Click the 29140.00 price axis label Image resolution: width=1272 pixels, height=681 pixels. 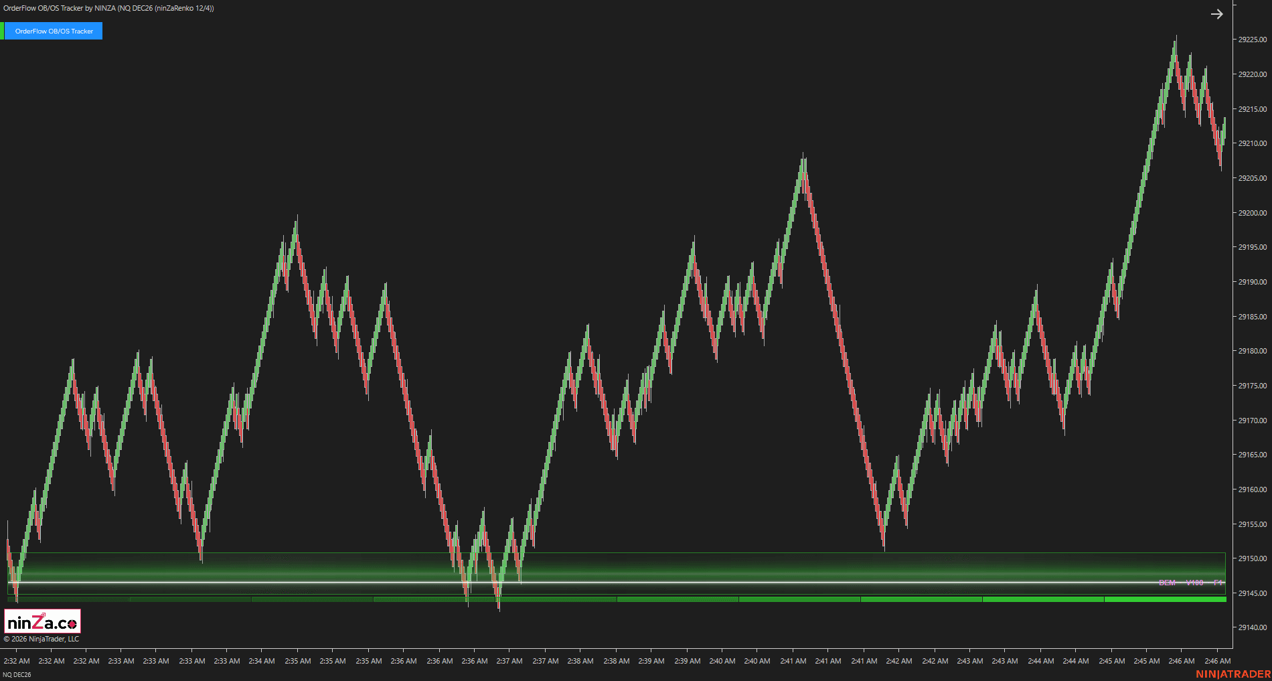coord(1252,627)
